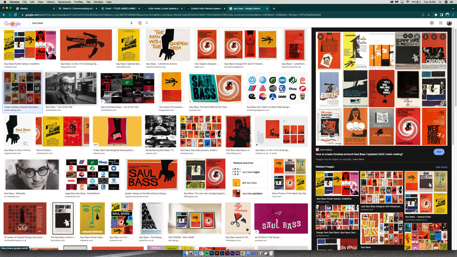Viewport: 457px width, 257px height.
Task: Launch After Effects from the dock
Action: pos(232,254)
